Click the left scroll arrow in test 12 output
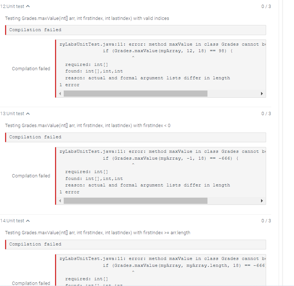Viewport: 294px width, 286px height. [x=60, y=93]
